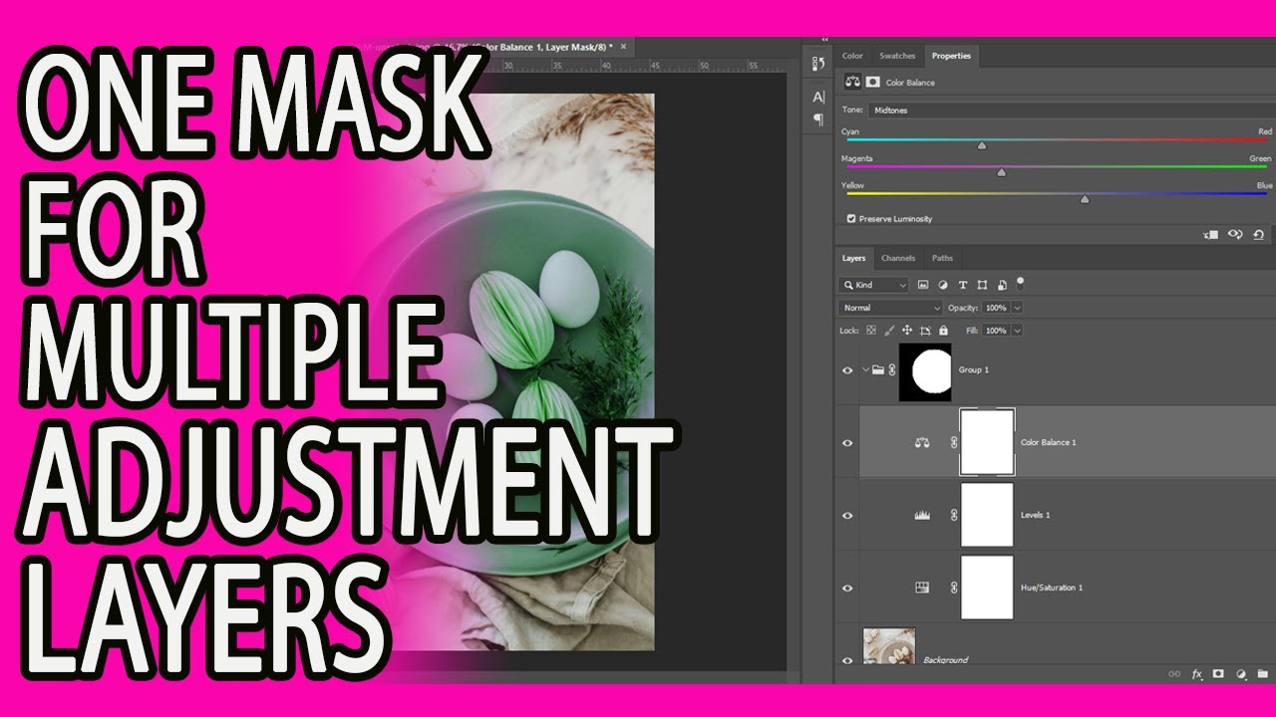Open the Paragraph panel icon in the dock

tap(818, 119)
